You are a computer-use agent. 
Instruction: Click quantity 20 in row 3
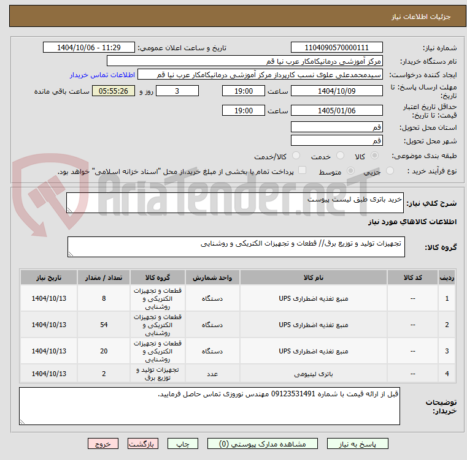tap(104, 351)
